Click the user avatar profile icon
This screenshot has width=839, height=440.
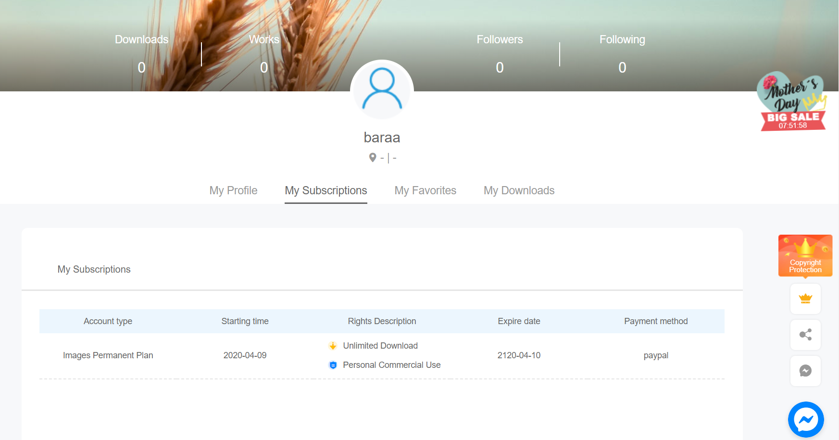point(382,89)
